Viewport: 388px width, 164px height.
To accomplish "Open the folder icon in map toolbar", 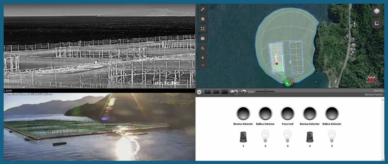I will coord(203,38).
